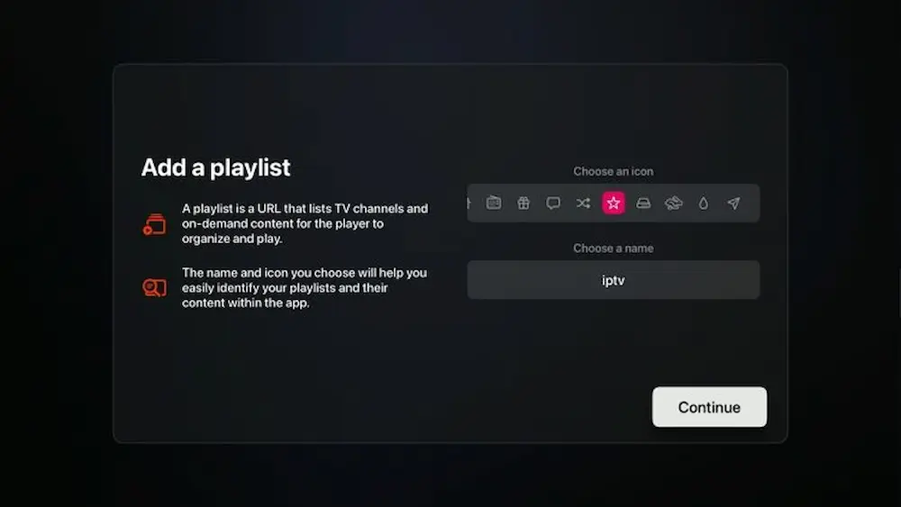901x507 pixels.
Task: Choose the paper plane icon
Action: (x=733, y=204)
